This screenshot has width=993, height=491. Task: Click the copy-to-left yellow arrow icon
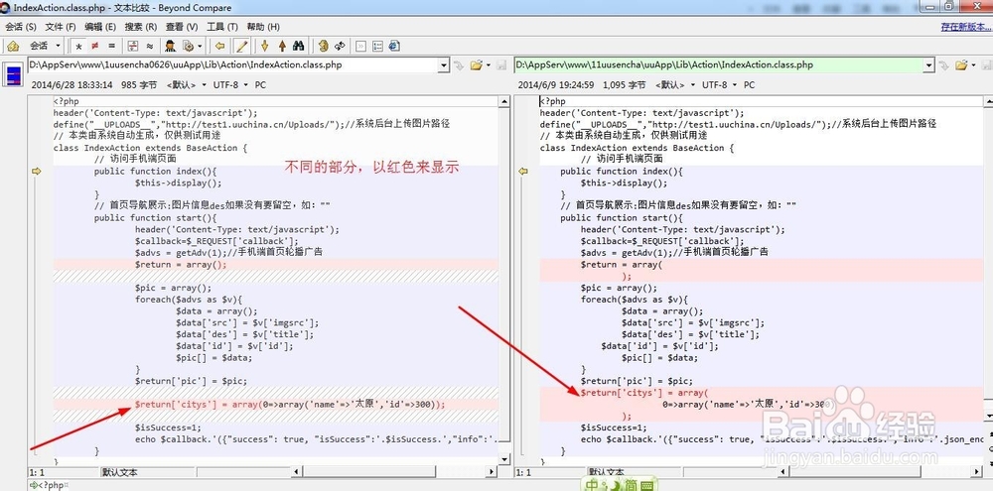pos(219,46)
